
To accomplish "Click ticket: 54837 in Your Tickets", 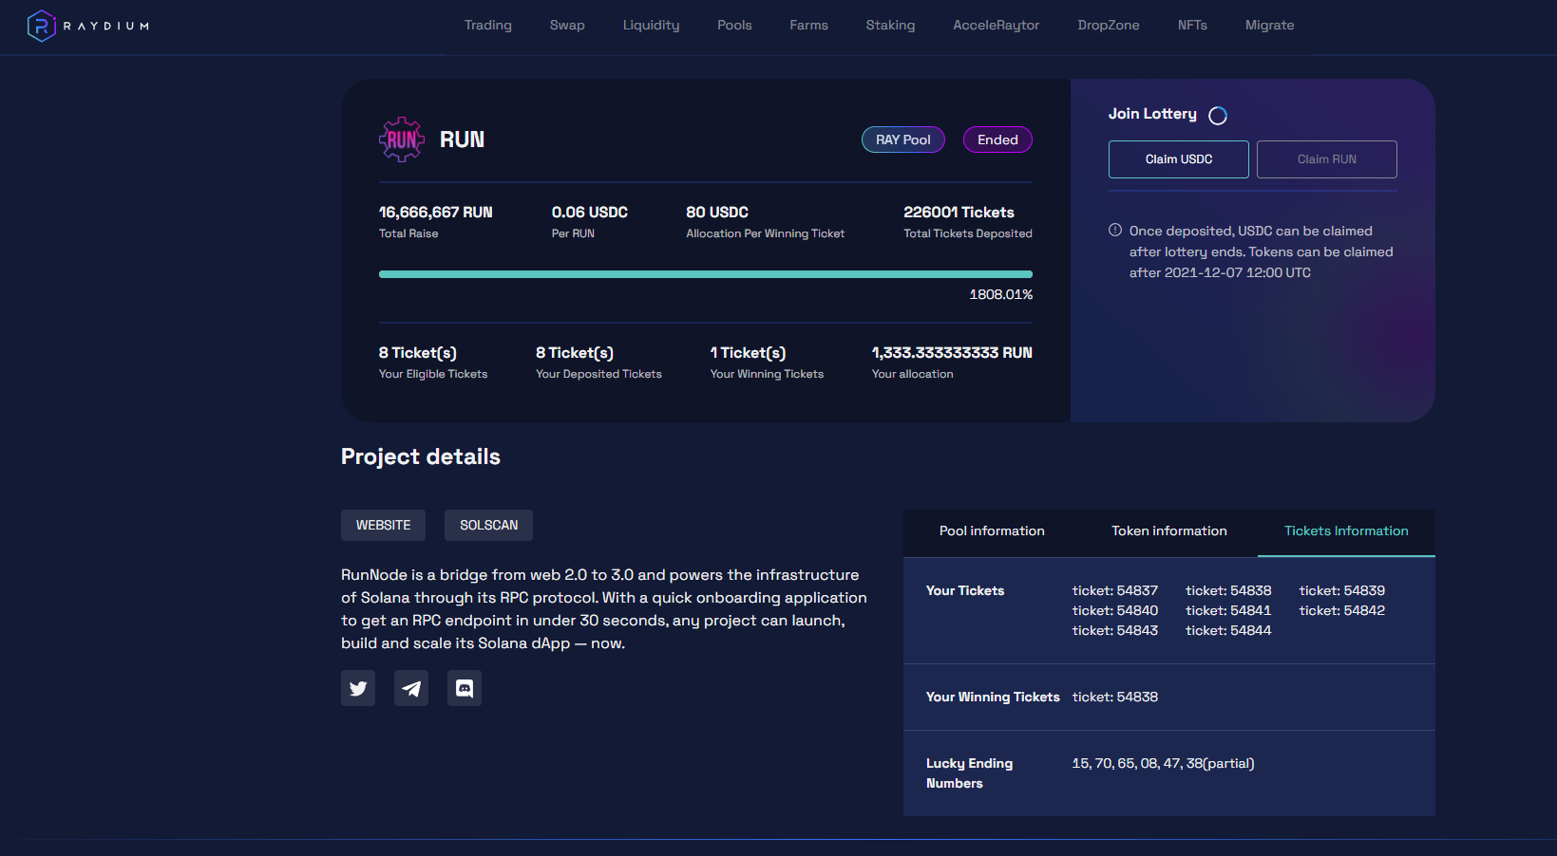I will [1115, 591].
